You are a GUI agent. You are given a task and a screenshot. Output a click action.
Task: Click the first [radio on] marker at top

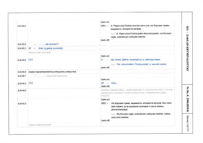click(105, 22)
